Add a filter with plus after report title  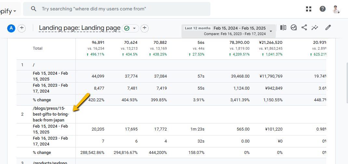pyautogui.click(x=144, y=28)
